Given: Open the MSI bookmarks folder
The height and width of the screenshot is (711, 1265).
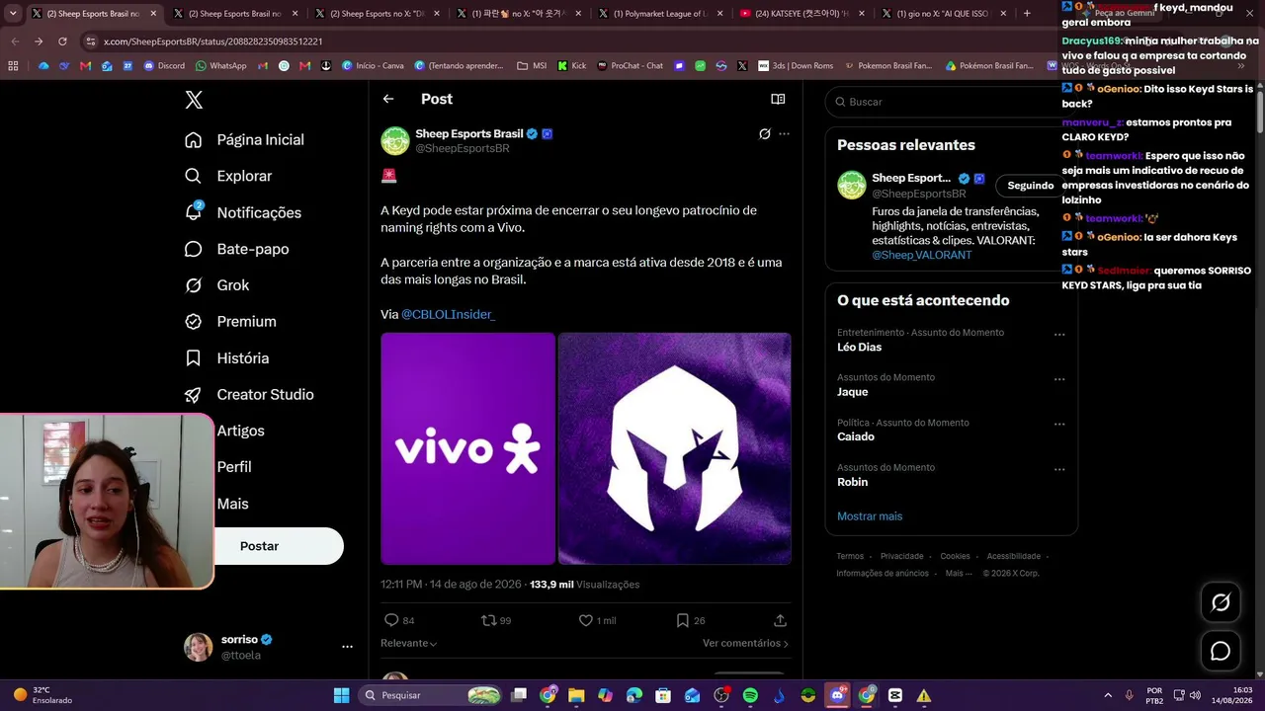Looking at the screenshot, I should coord(532,66).
